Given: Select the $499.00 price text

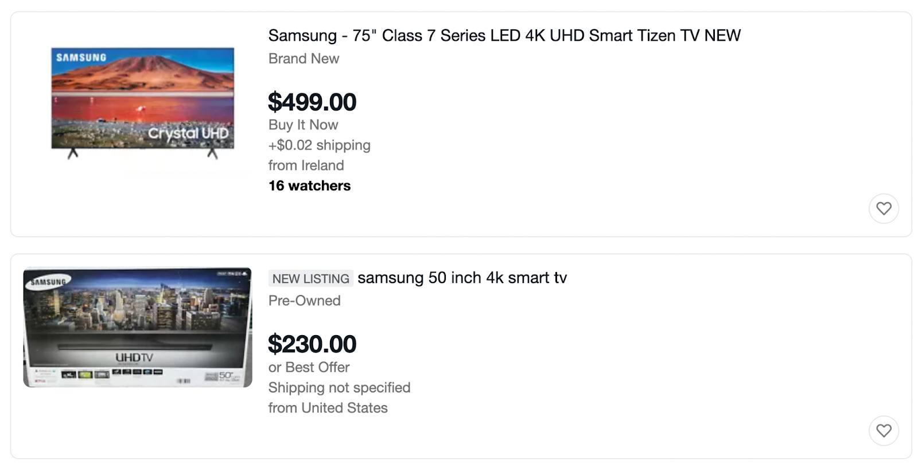Looking at the screenshot, I should [312, 101].
